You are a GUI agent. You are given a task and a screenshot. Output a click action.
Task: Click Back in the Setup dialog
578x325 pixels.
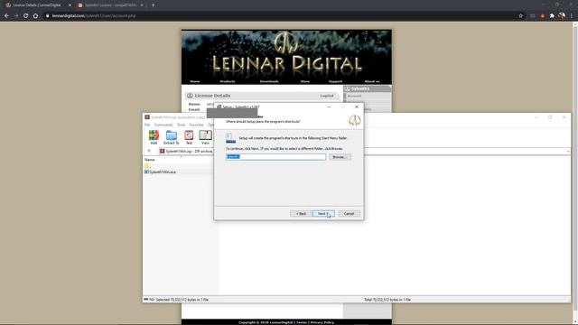(301, 214)
